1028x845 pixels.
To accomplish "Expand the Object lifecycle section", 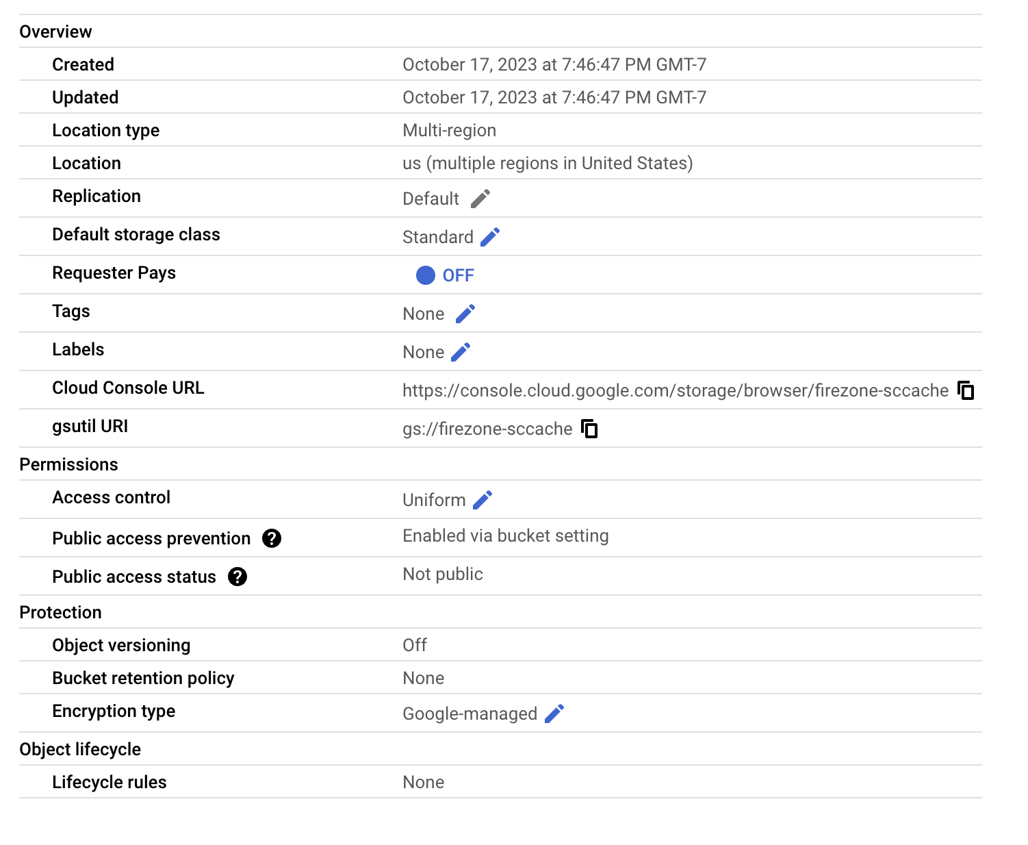I will [x=80, y=749].
